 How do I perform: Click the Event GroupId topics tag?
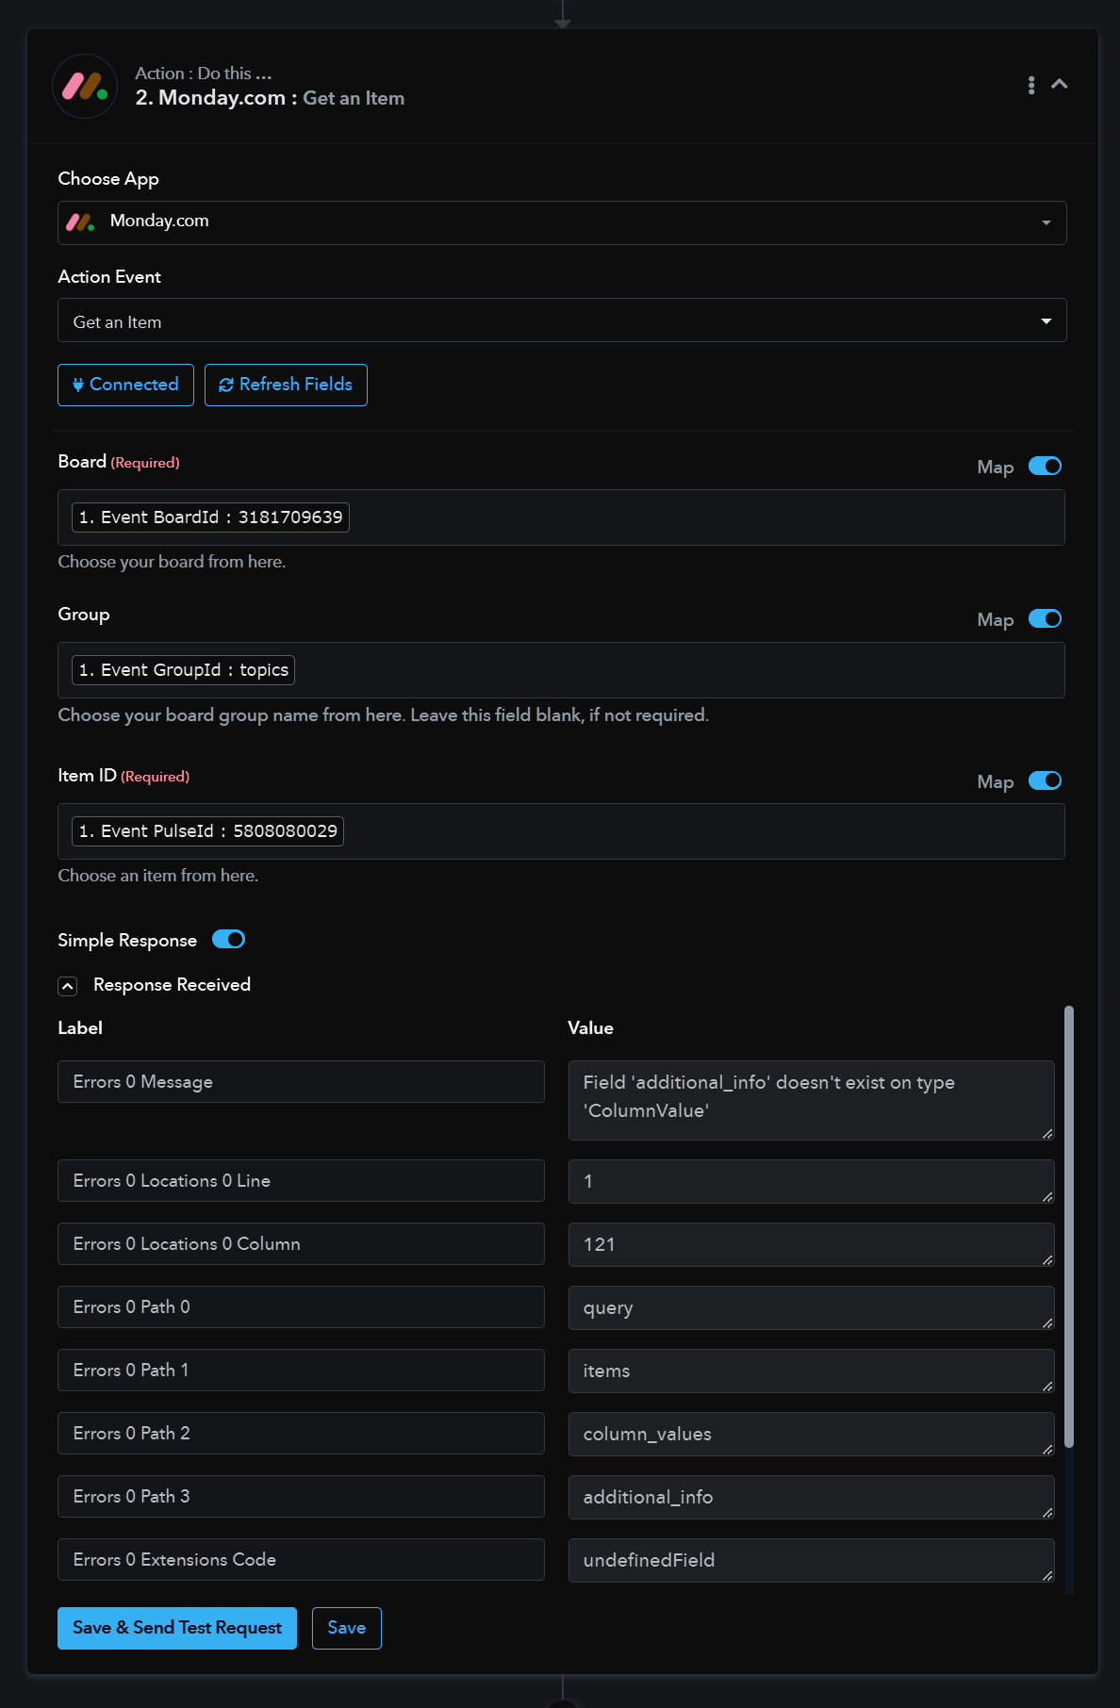pos(183,670)
